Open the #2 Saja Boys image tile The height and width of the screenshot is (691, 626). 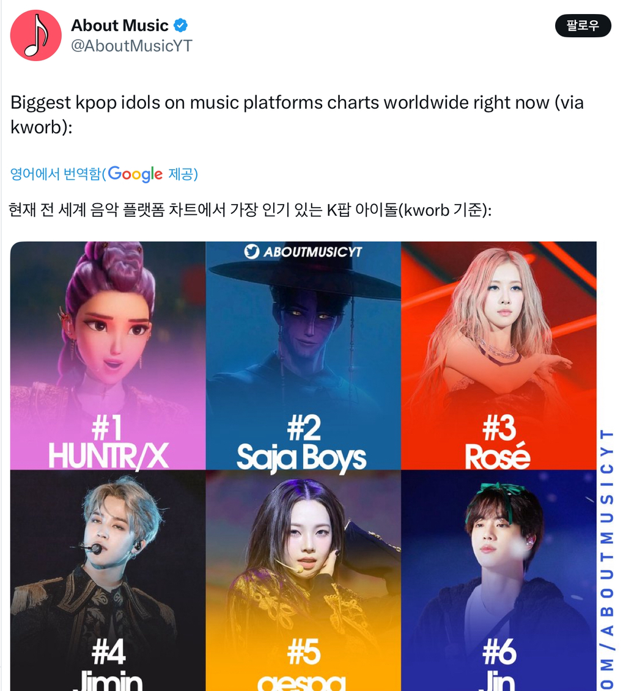click(x=303, y=356)
